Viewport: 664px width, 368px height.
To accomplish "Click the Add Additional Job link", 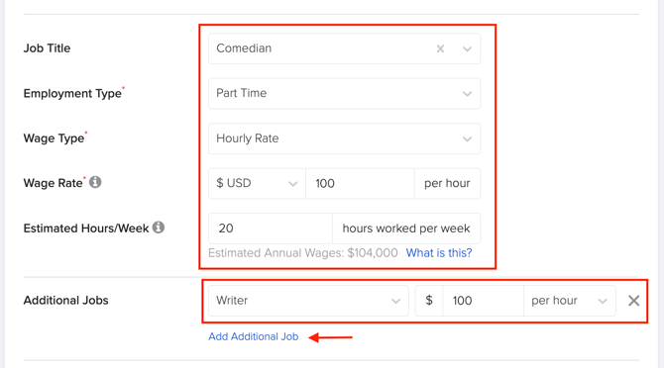I will point(254,336).
